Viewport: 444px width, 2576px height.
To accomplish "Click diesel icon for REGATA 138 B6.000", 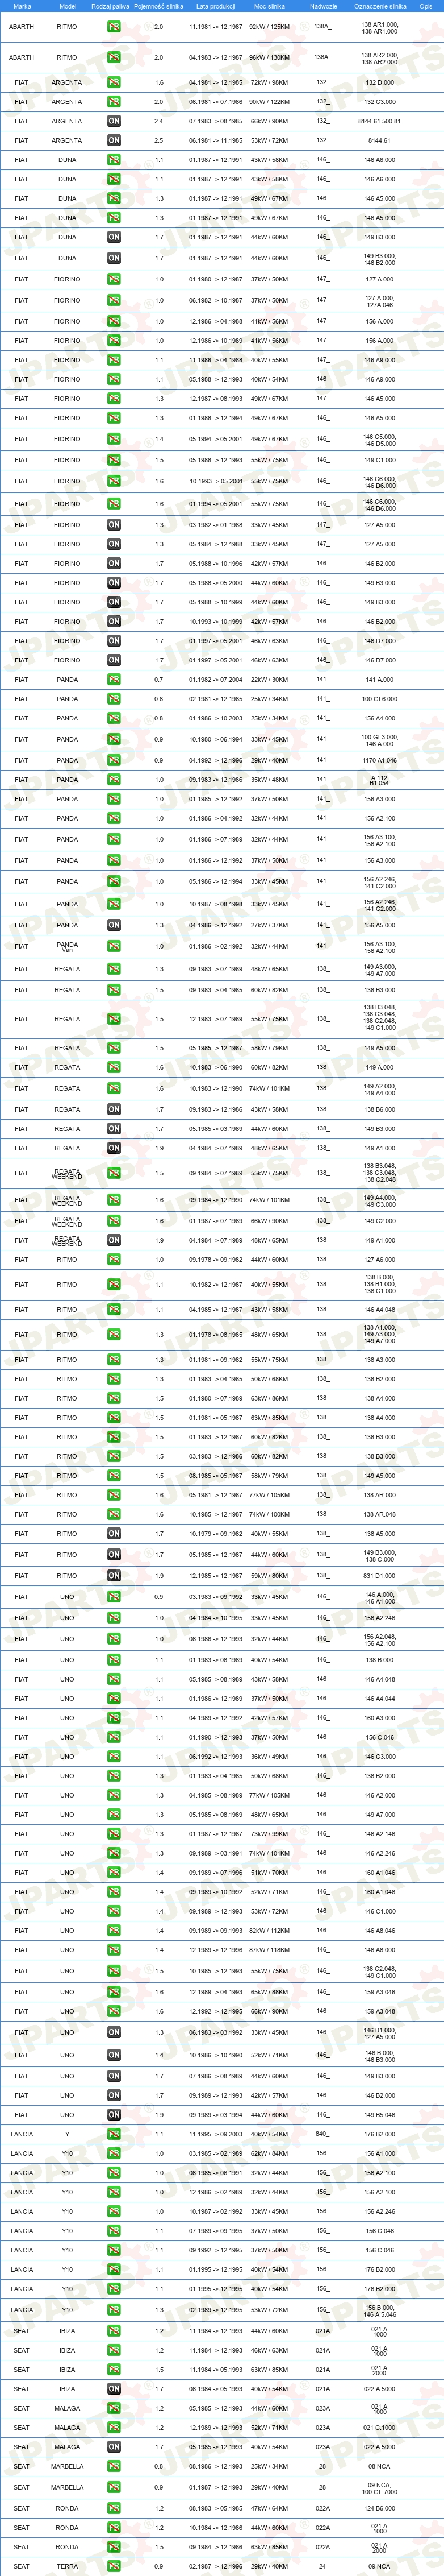I will [x=114, y=1110].
